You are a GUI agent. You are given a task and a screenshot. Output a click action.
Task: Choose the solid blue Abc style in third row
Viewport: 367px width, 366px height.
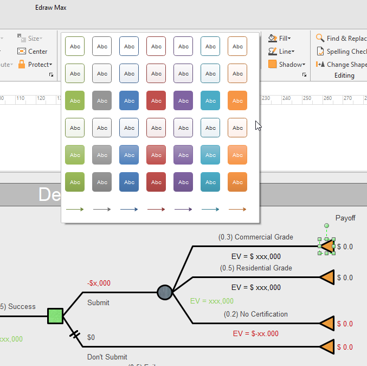[x=129, y=100]
